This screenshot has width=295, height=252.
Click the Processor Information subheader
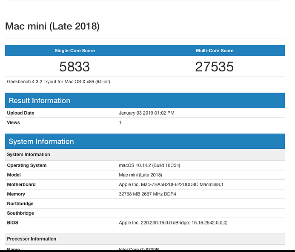click(x=145, y=239)
